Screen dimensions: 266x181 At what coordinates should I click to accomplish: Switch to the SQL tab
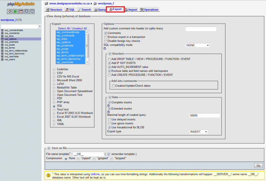[x=70, y=10]
